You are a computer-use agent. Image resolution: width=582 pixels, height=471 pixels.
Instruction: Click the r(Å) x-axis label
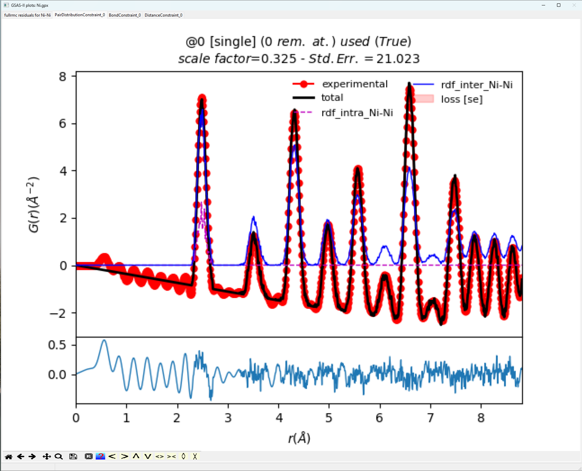pos(299,438)
